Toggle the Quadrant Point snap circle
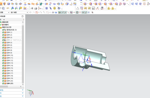 pos(80,12)
